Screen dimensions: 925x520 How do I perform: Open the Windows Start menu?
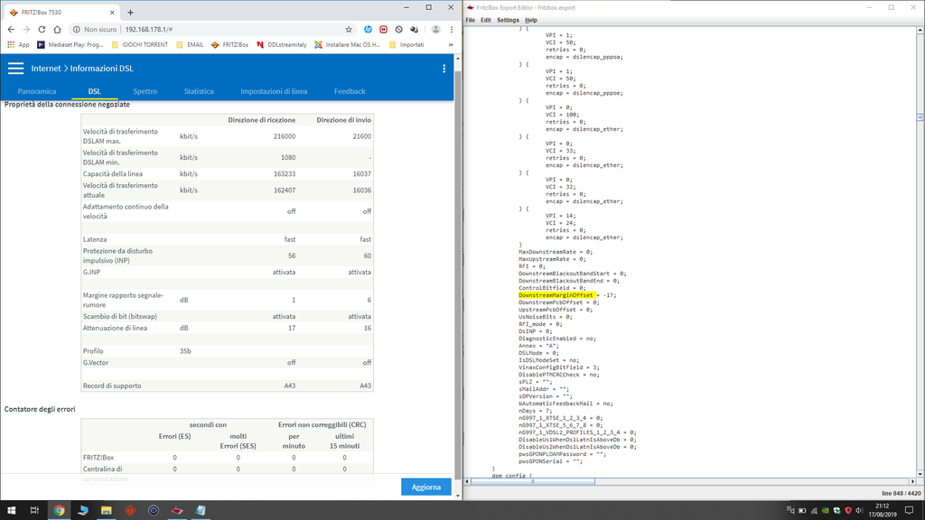pos(10,510)
